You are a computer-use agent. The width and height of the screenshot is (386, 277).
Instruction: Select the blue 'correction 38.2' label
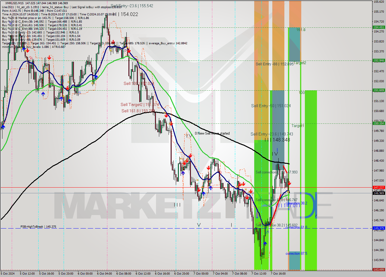click(x=296, y=203)
